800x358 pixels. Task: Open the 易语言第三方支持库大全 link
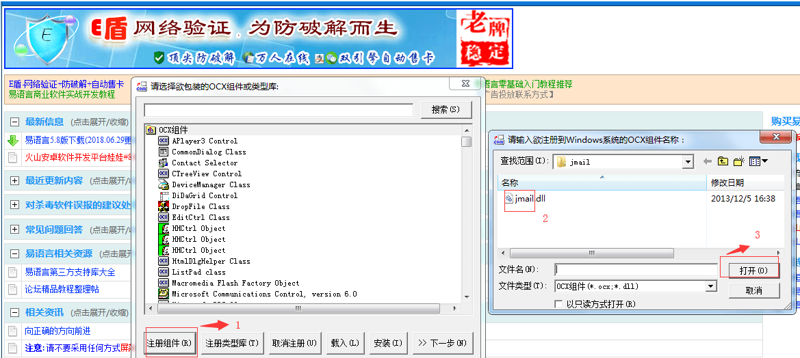point(70,273)
